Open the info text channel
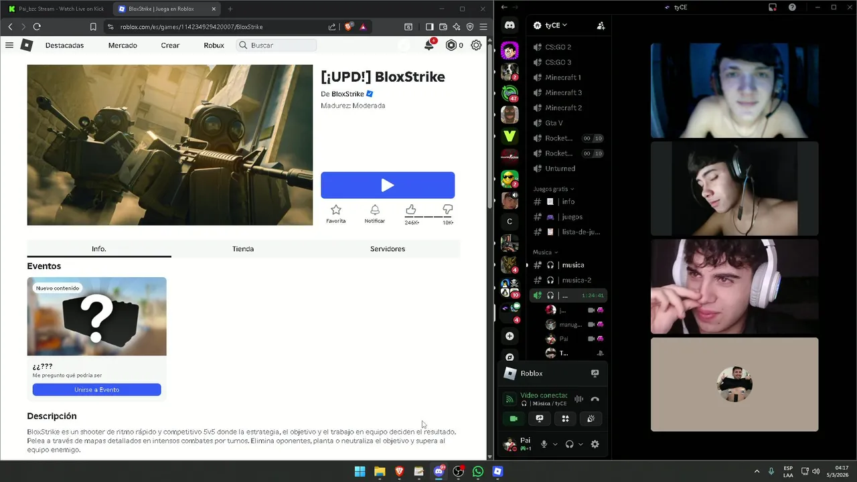 (568, 202)
